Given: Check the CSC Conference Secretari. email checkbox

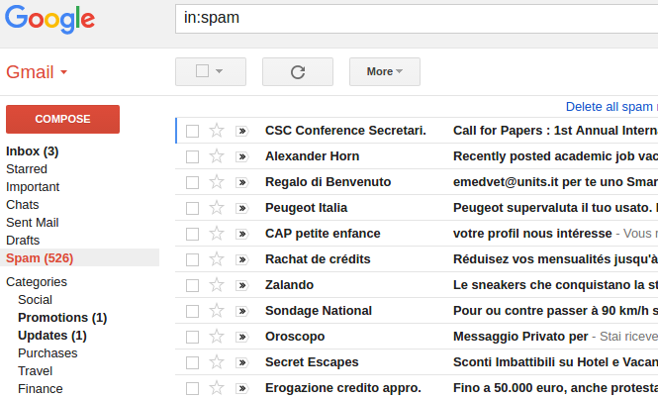Looking at the screenshot, I should (x=192, y=131).
